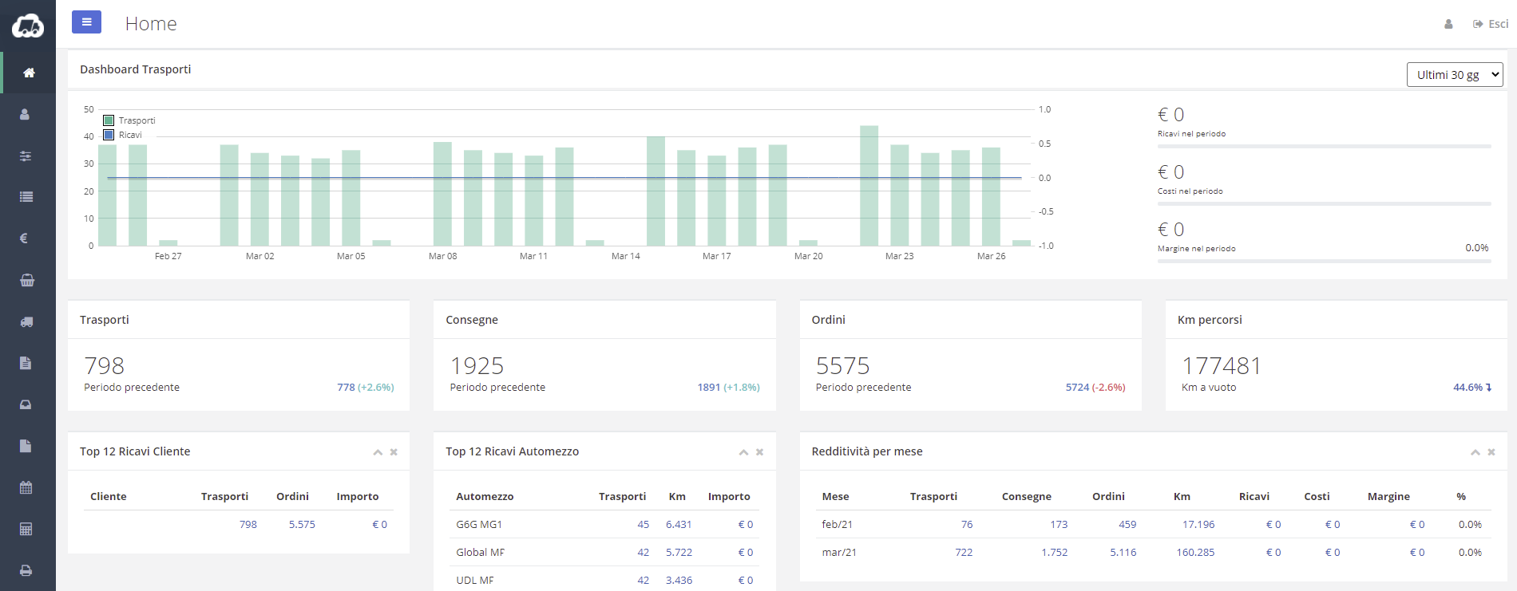Click the euro icon in sidebar

pos(24,238)
